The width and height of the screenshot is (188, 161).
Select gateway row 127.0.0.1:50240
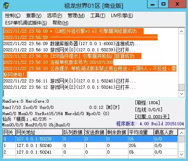coord(90,145)
